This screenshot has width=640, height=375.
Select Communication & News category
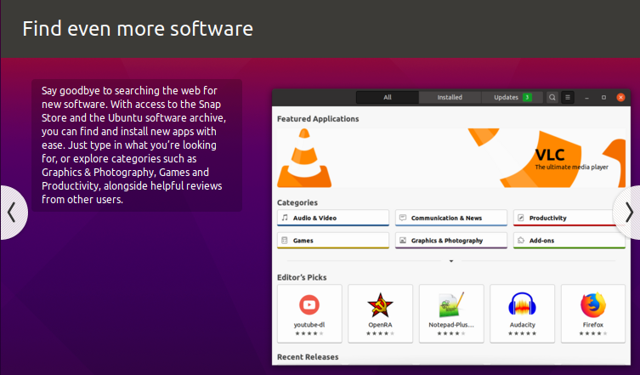coord(451,219)
